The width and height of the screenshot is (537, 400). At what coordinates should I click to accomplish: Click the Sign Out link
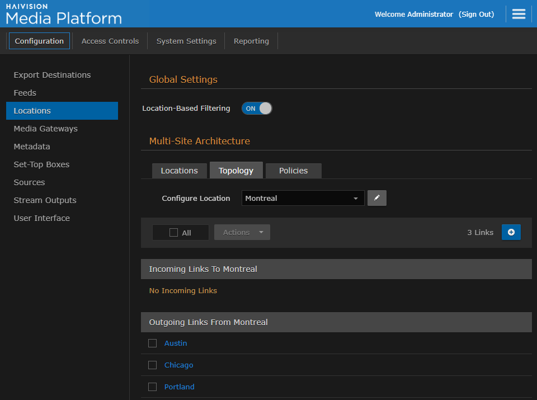tap(476, 14)
